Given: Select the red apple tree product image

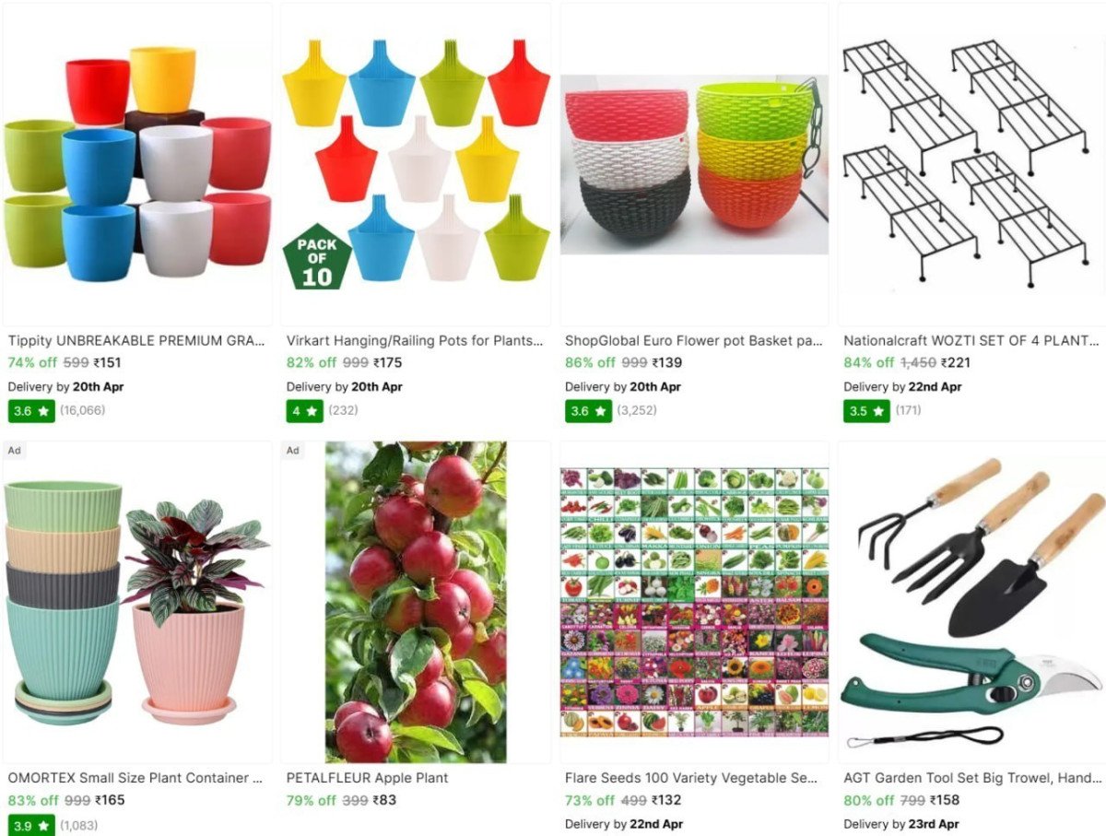Looking at the screenshot, I should tap(416, 602).
